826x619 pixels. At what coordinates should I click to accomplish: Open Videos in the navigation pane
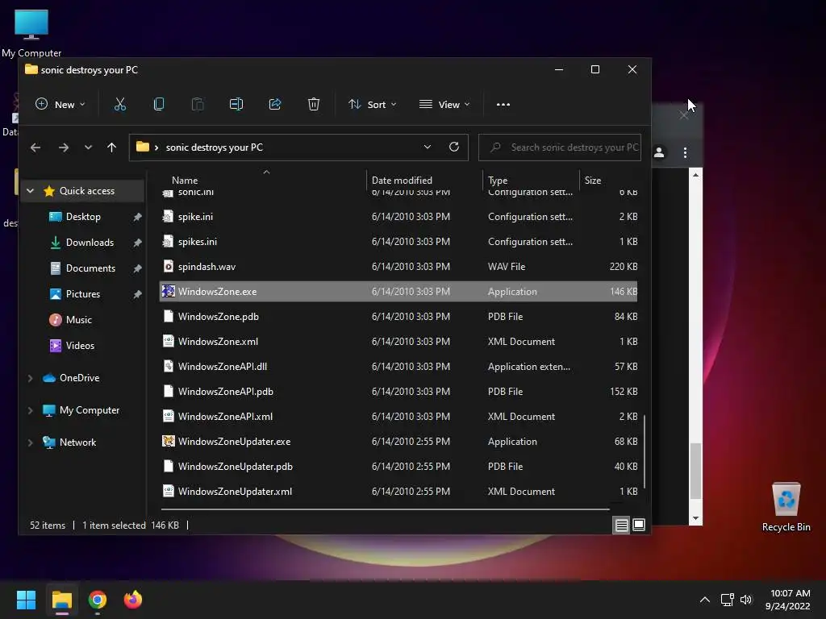pyautogui.click(x=80, y=346)
